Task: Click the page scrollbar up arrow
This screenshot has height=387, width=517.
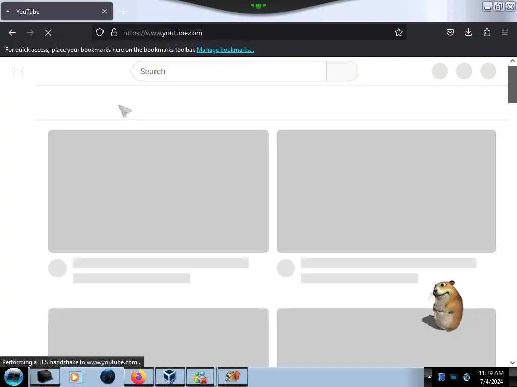Action: tap(512, 61)
